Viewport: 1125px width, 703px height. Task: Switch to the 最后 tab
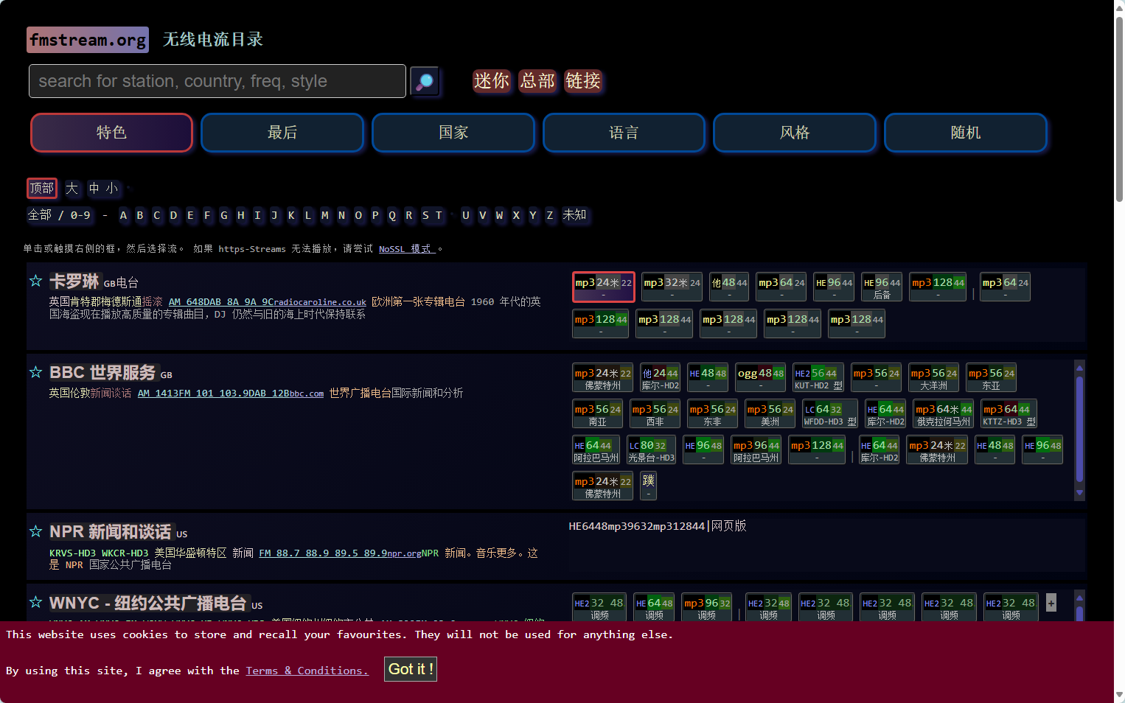pyautogui.click(x=282, y=133)
